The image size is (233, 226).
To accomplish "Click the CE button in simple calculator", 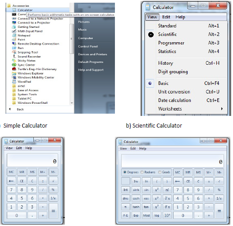I will 22,181.
